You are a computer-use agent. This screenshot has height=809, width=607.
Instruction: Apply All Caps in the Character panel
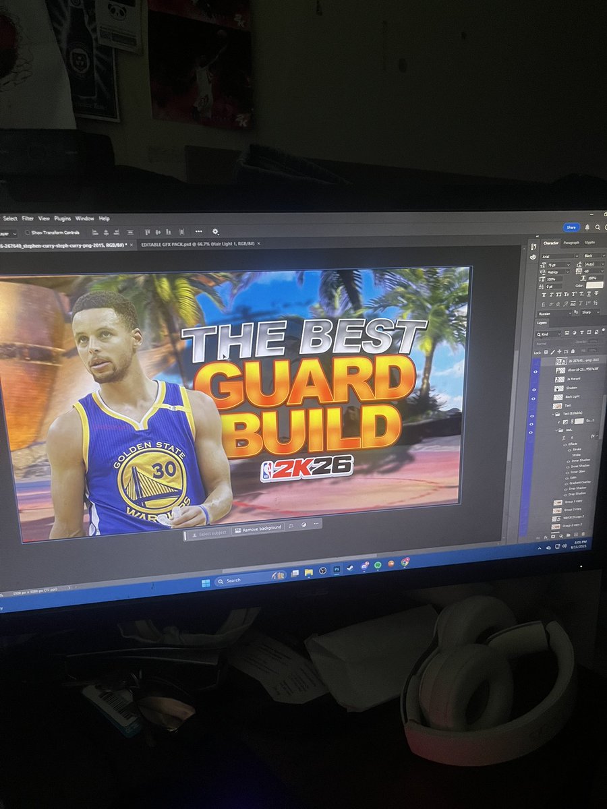click(x=558, y=295)
